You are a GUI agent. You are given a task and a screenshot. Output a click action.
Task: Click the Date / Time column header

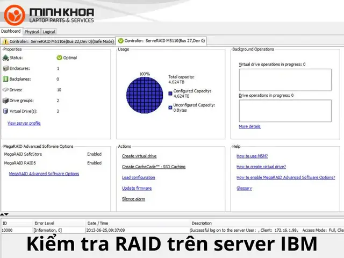(138, 224)
